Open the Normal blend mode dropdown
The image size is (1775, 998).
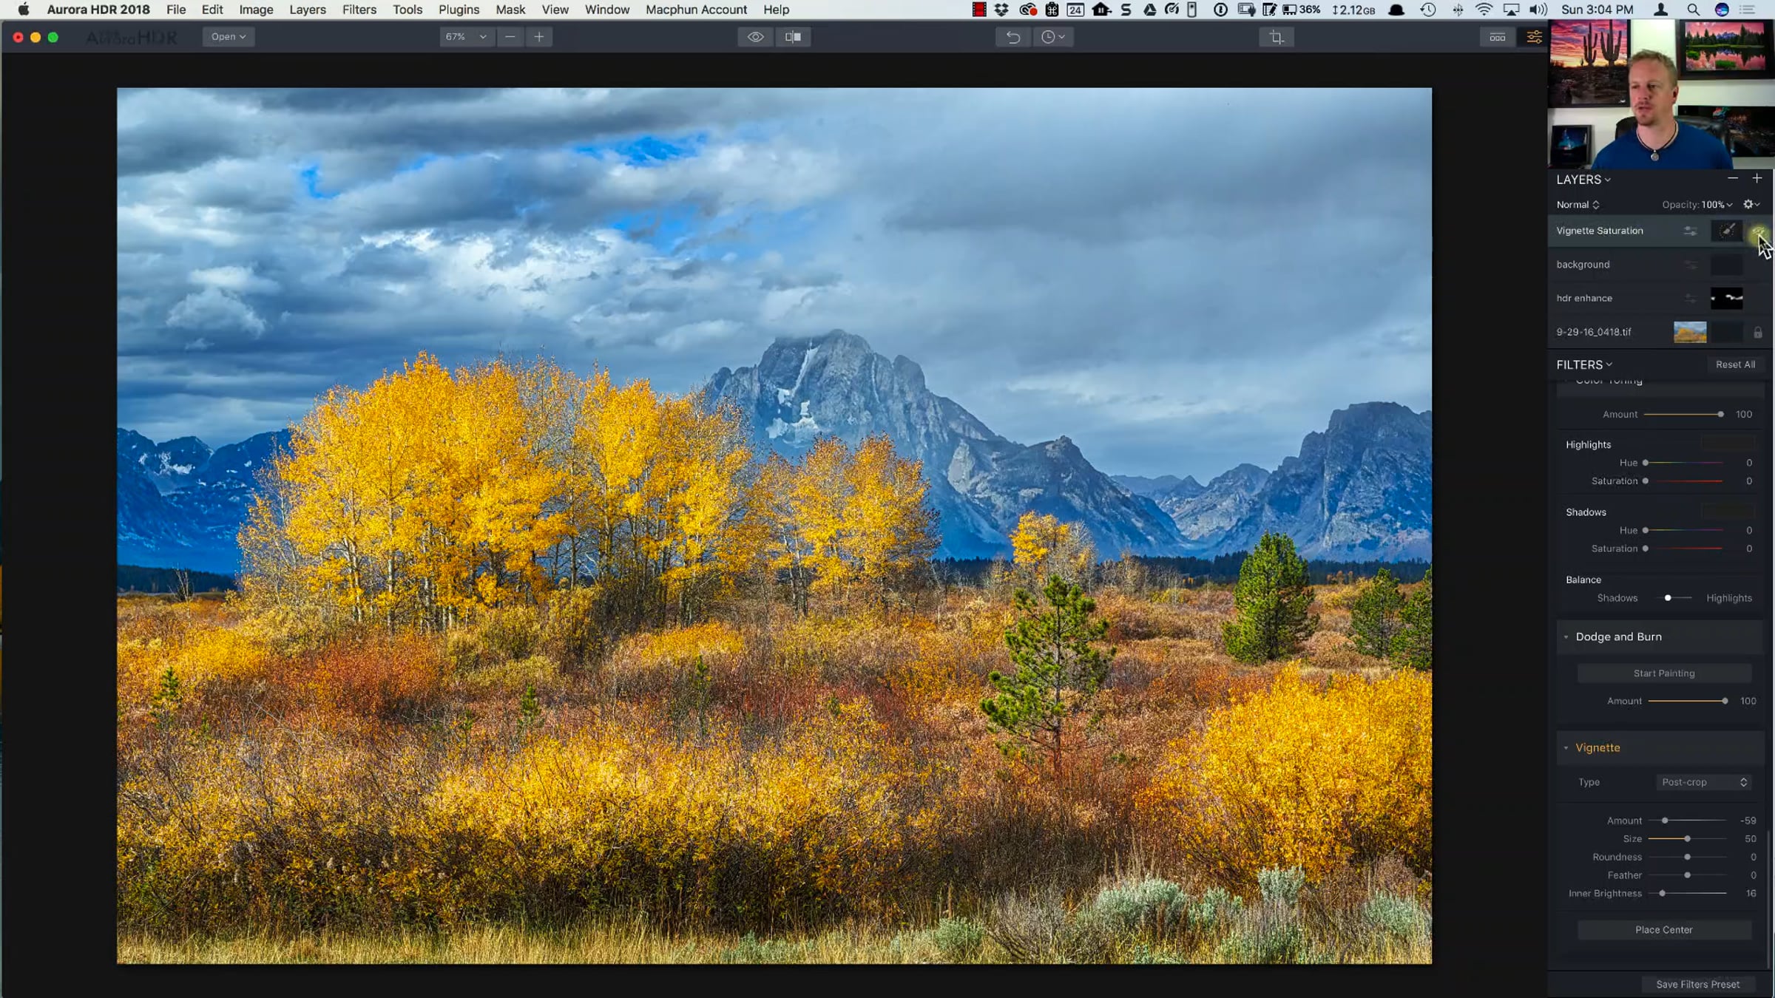coord(1578,205)
